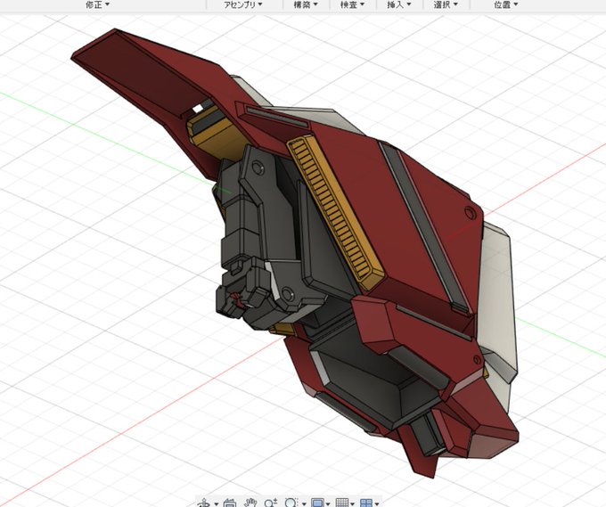Open the 構築 (Construct) dropdown menu
Screen dimensions: 606x507
point(306,4)
